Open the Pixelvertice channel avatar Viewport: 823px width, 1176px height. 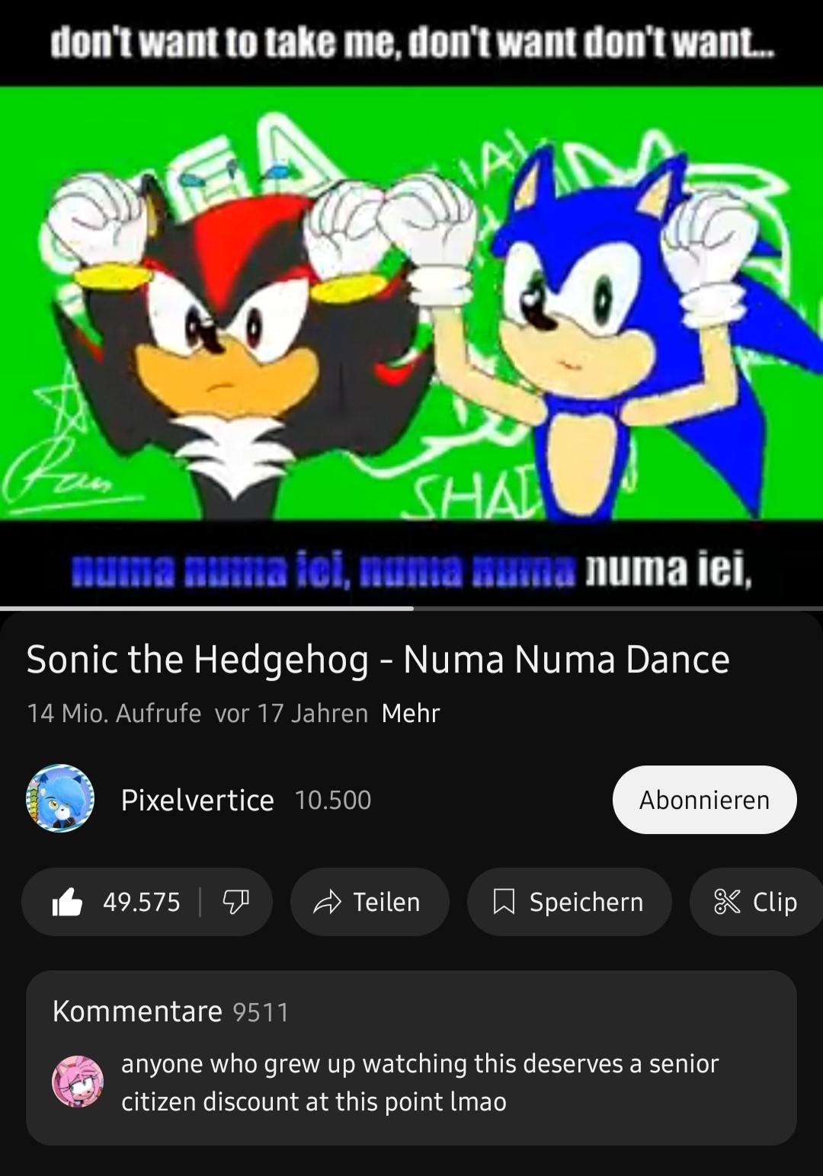click(x=60, y=799)
